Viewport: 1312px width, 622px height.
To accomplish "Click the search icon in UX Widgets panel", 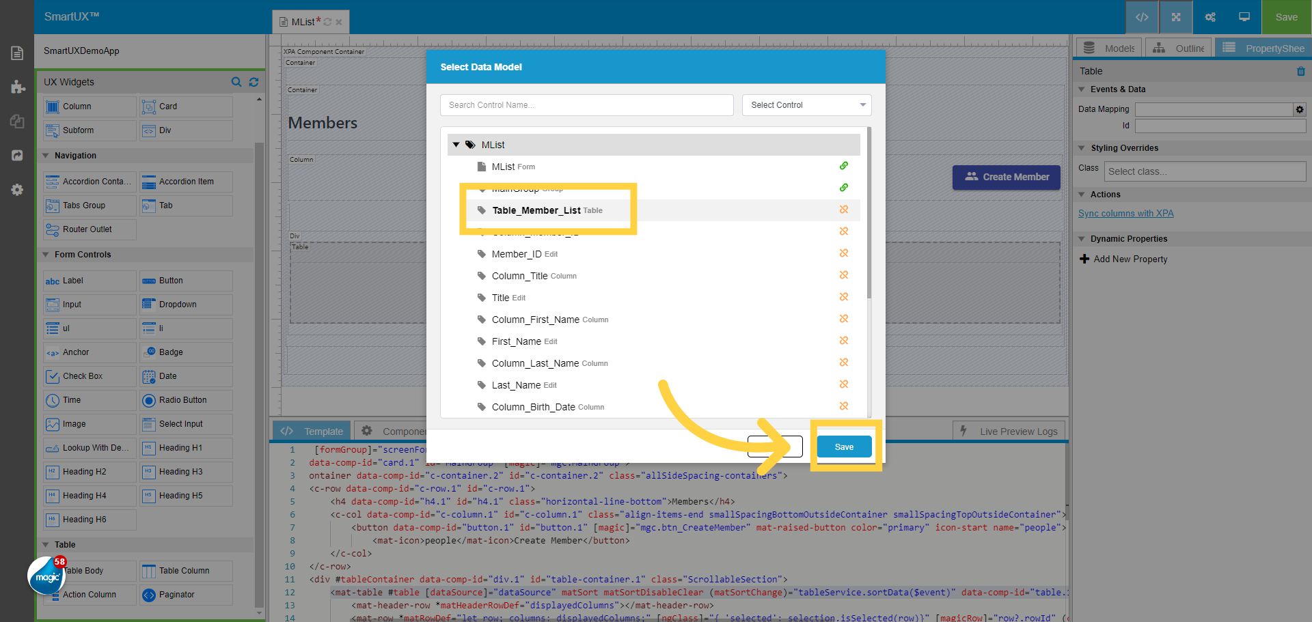I will coord(236,82).
